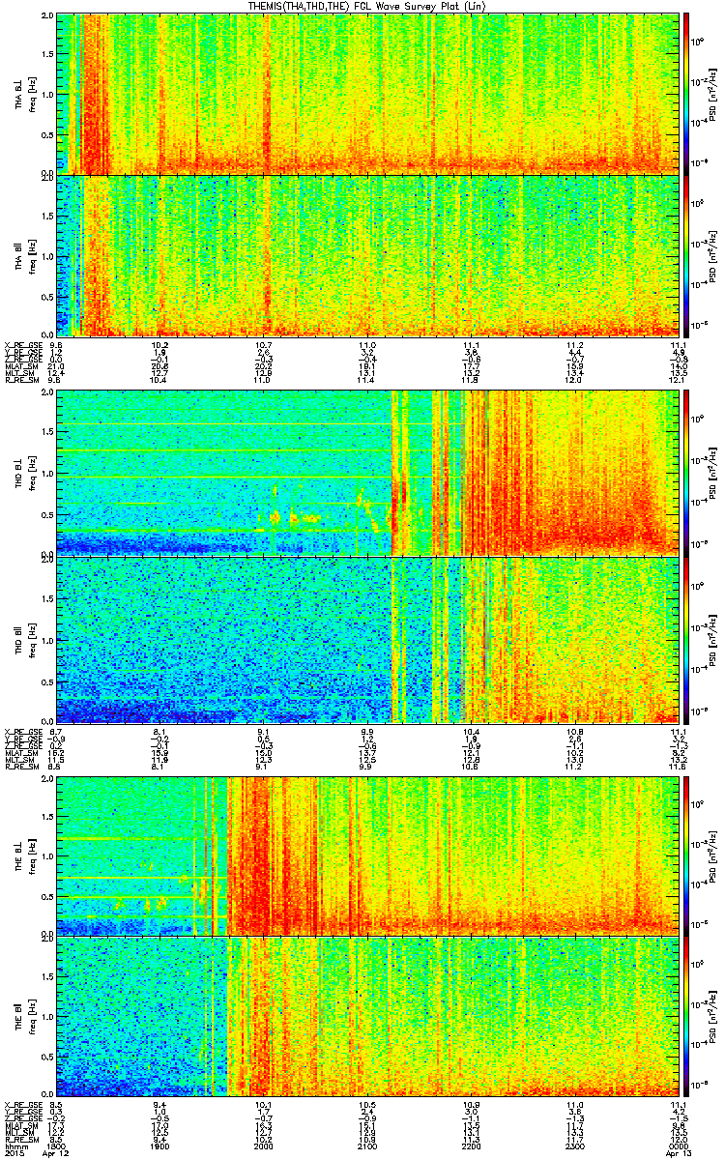The image size is (725, 1160).
Task: Click the THE B-parallel PSD color bar
Action: [x=686, y=1017]
